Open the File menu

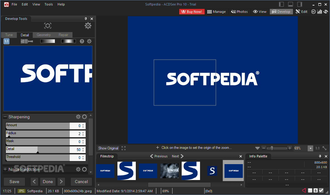coord(14,4)
